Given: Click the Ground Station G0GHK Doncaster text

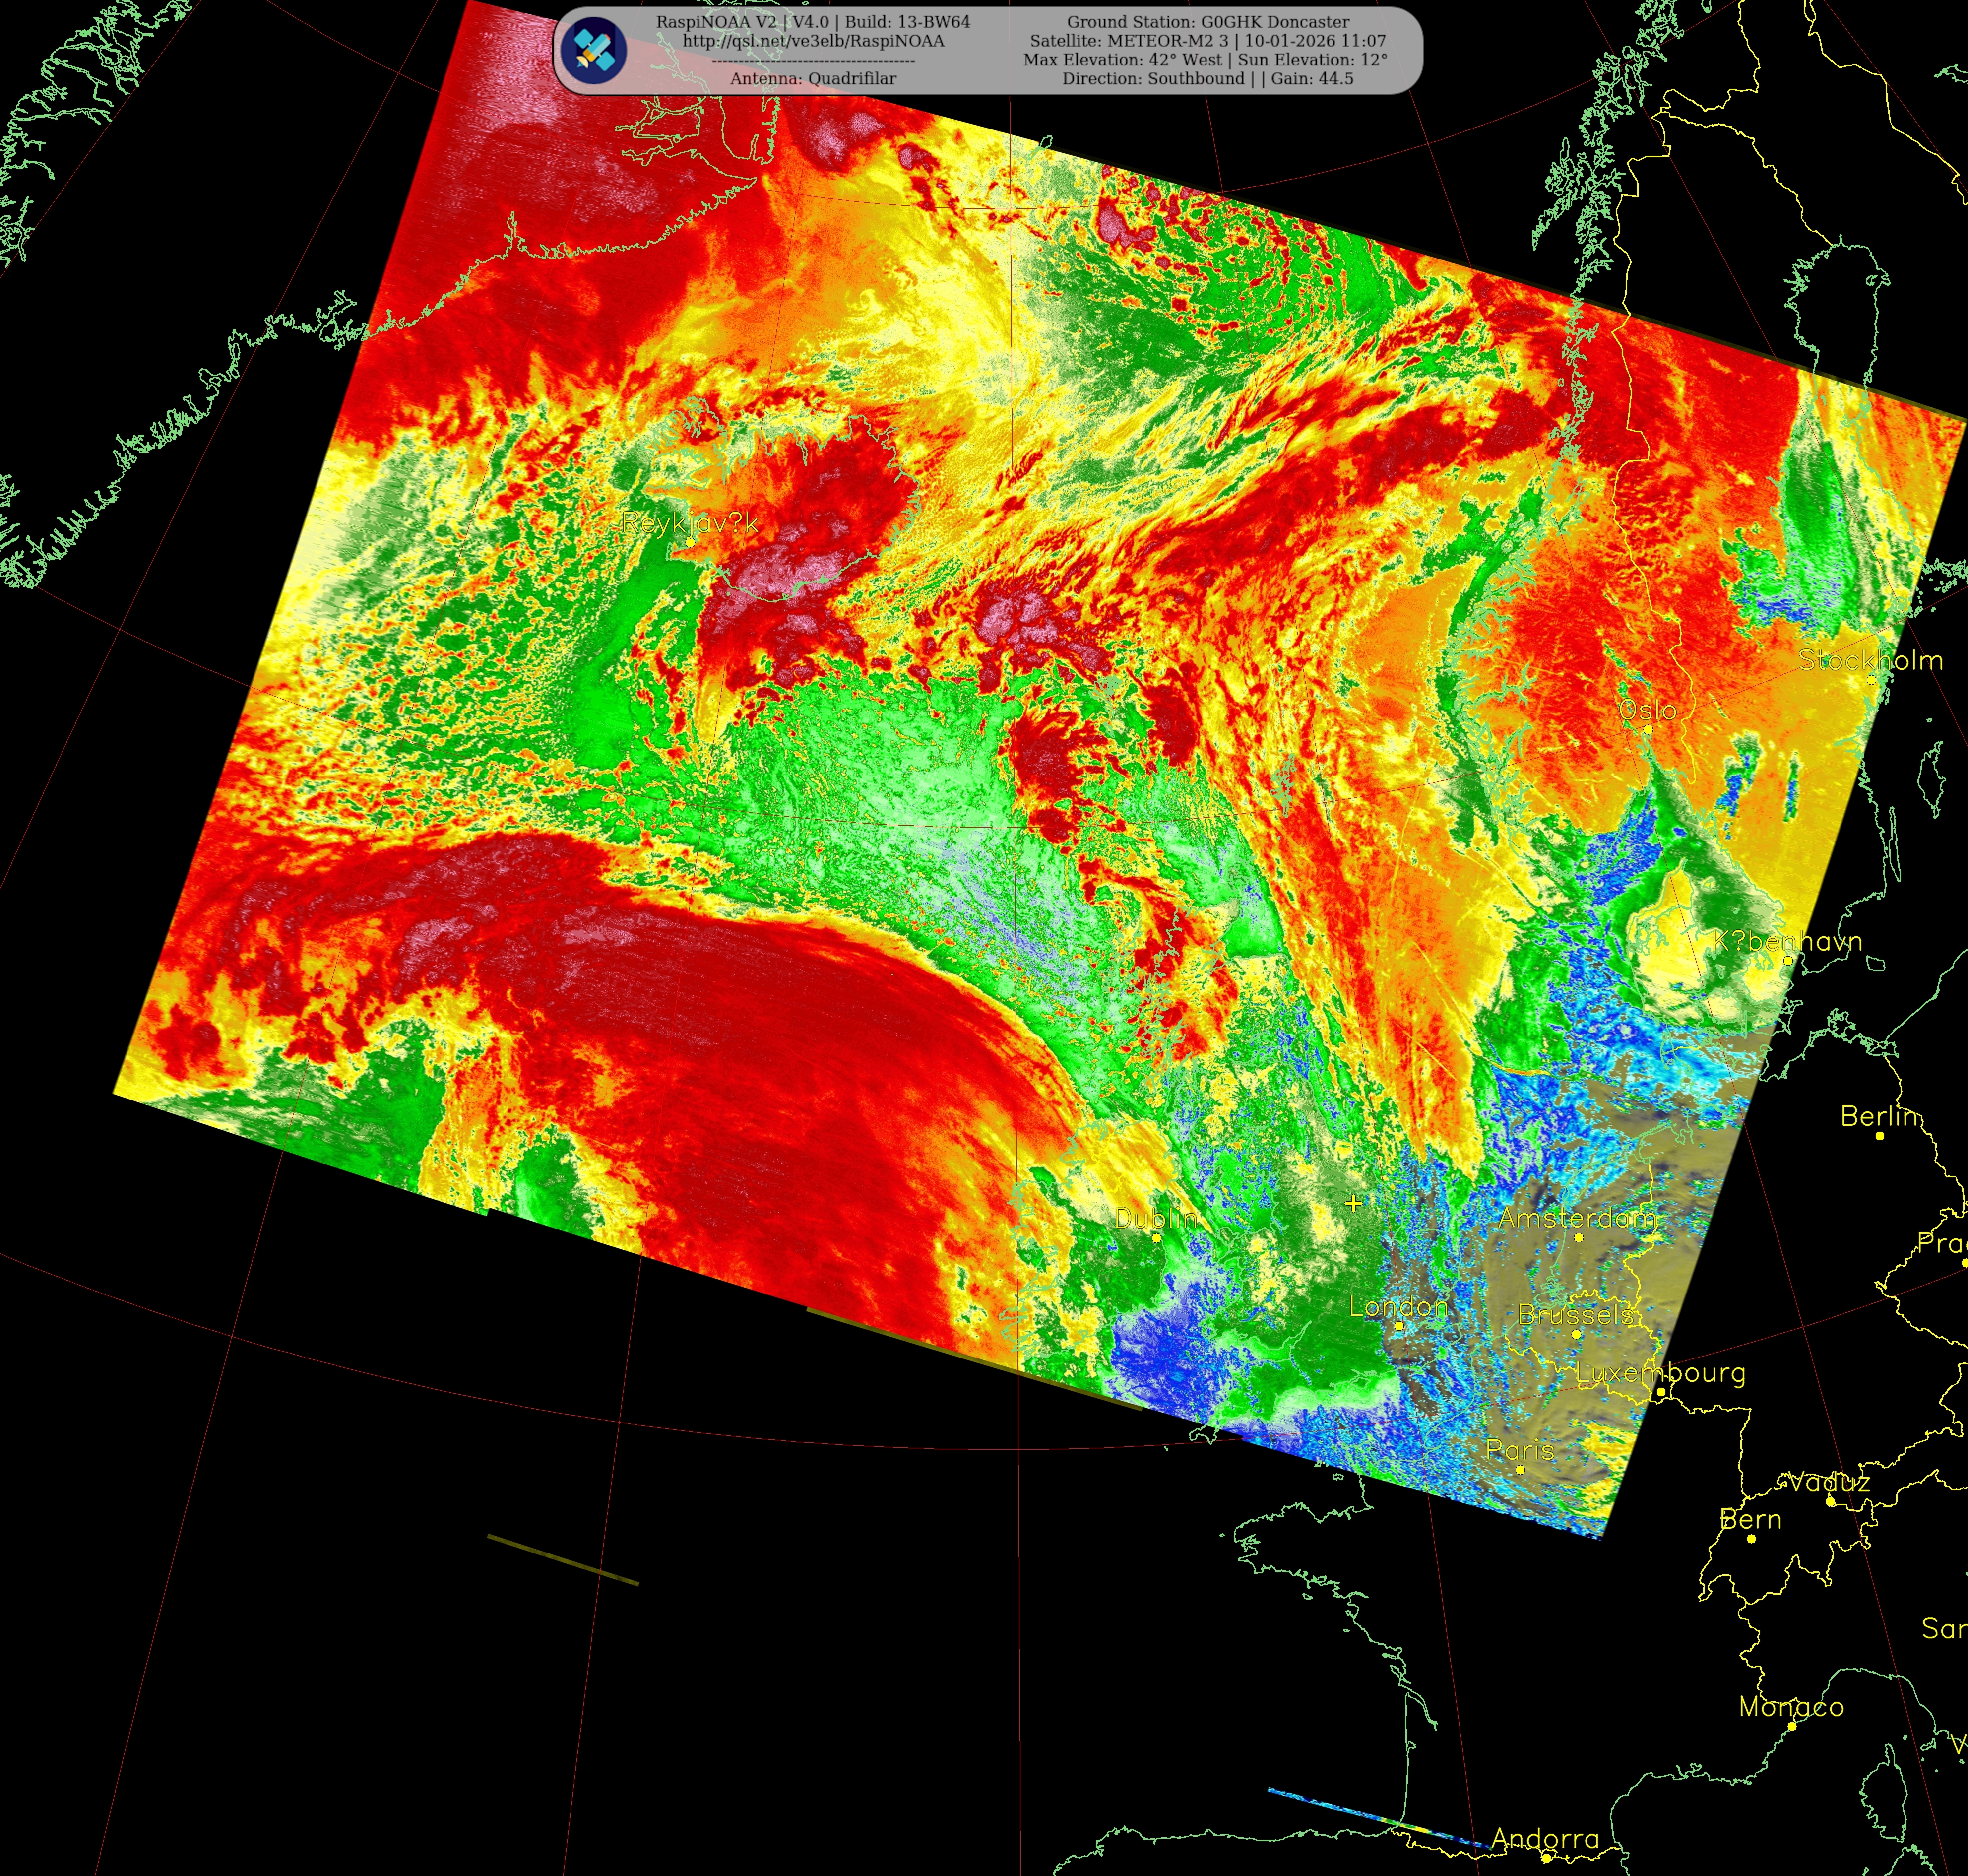Looking at the screenshot, I should 1207,22.
